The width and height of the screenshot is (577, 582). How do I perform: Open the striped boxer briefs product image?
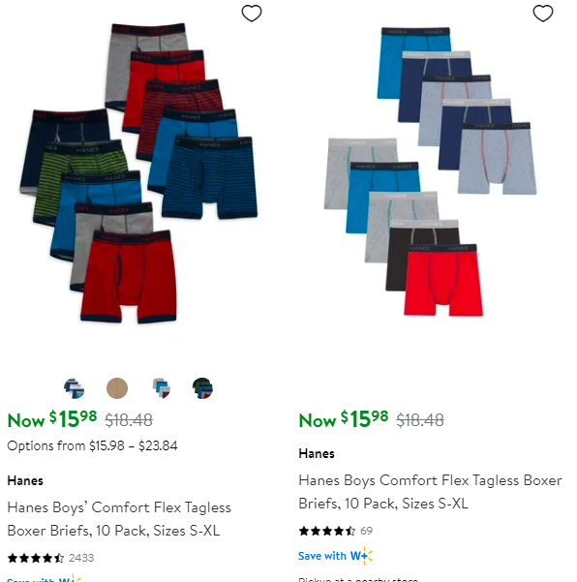(x=138, y=173)
